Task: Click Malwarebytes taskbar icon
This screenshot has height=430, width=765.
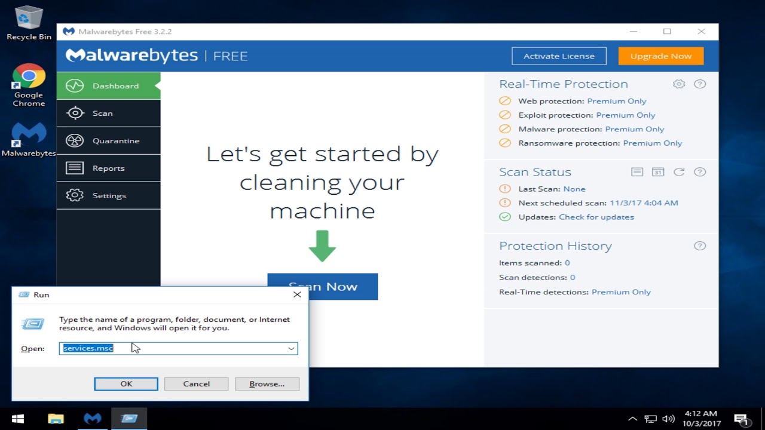Action: (93, 419)
